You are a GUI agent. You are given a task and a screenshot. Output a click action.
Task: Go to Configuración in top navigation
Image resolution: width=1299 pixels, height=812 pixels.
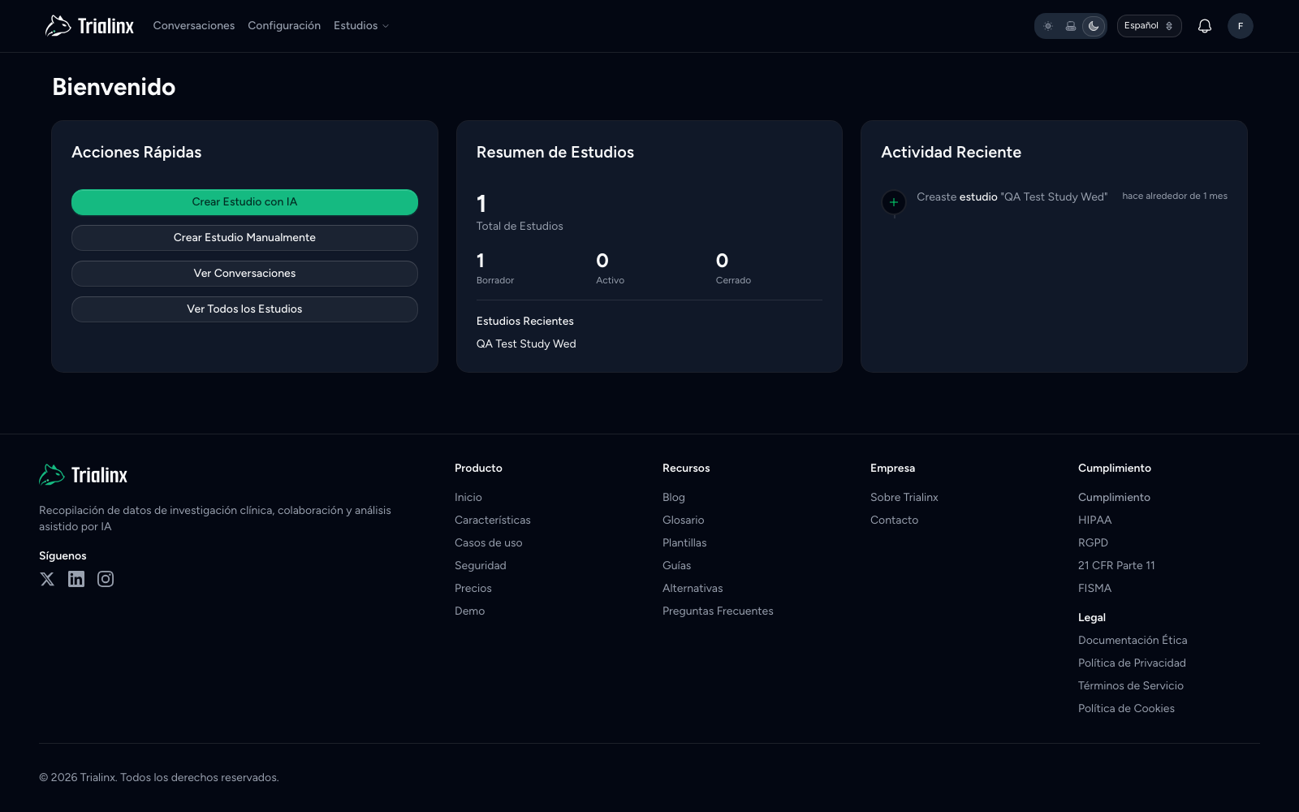click(284, 26)
